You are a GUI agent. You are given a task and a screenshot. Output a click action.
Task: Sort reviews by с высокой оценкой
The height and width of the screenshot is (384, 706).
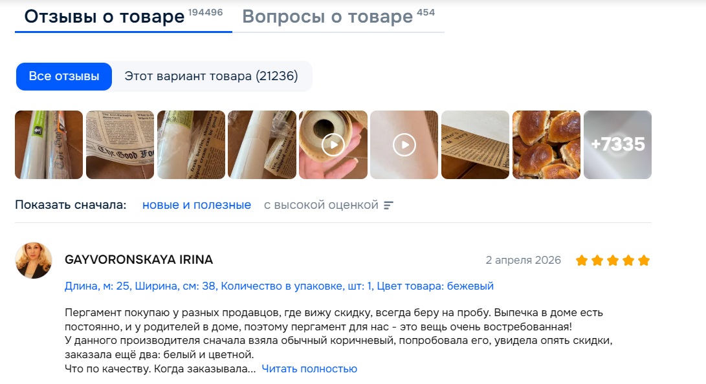click(321, 205)
